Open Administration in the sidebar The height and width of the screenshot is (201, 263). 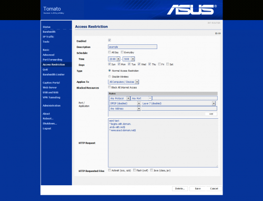[x=52, y=106]
